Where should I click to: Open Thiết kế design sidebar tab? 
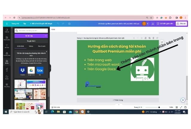coord(7,30)
